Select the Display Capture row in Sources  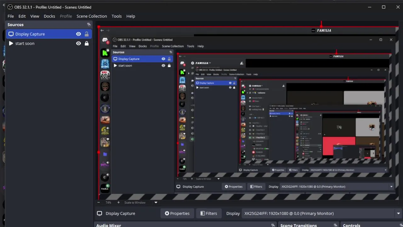(x=49, y=34)
